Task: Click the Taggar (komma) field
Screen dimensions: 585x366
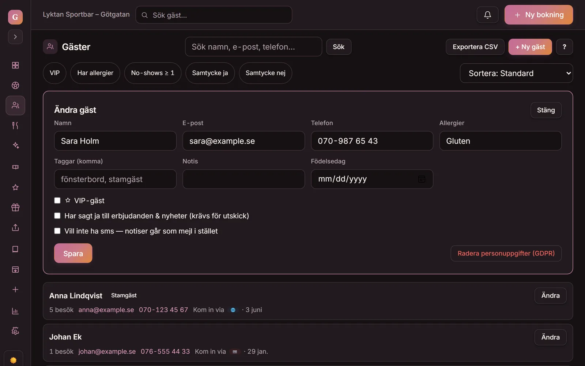Action: (x=115, y=179)
